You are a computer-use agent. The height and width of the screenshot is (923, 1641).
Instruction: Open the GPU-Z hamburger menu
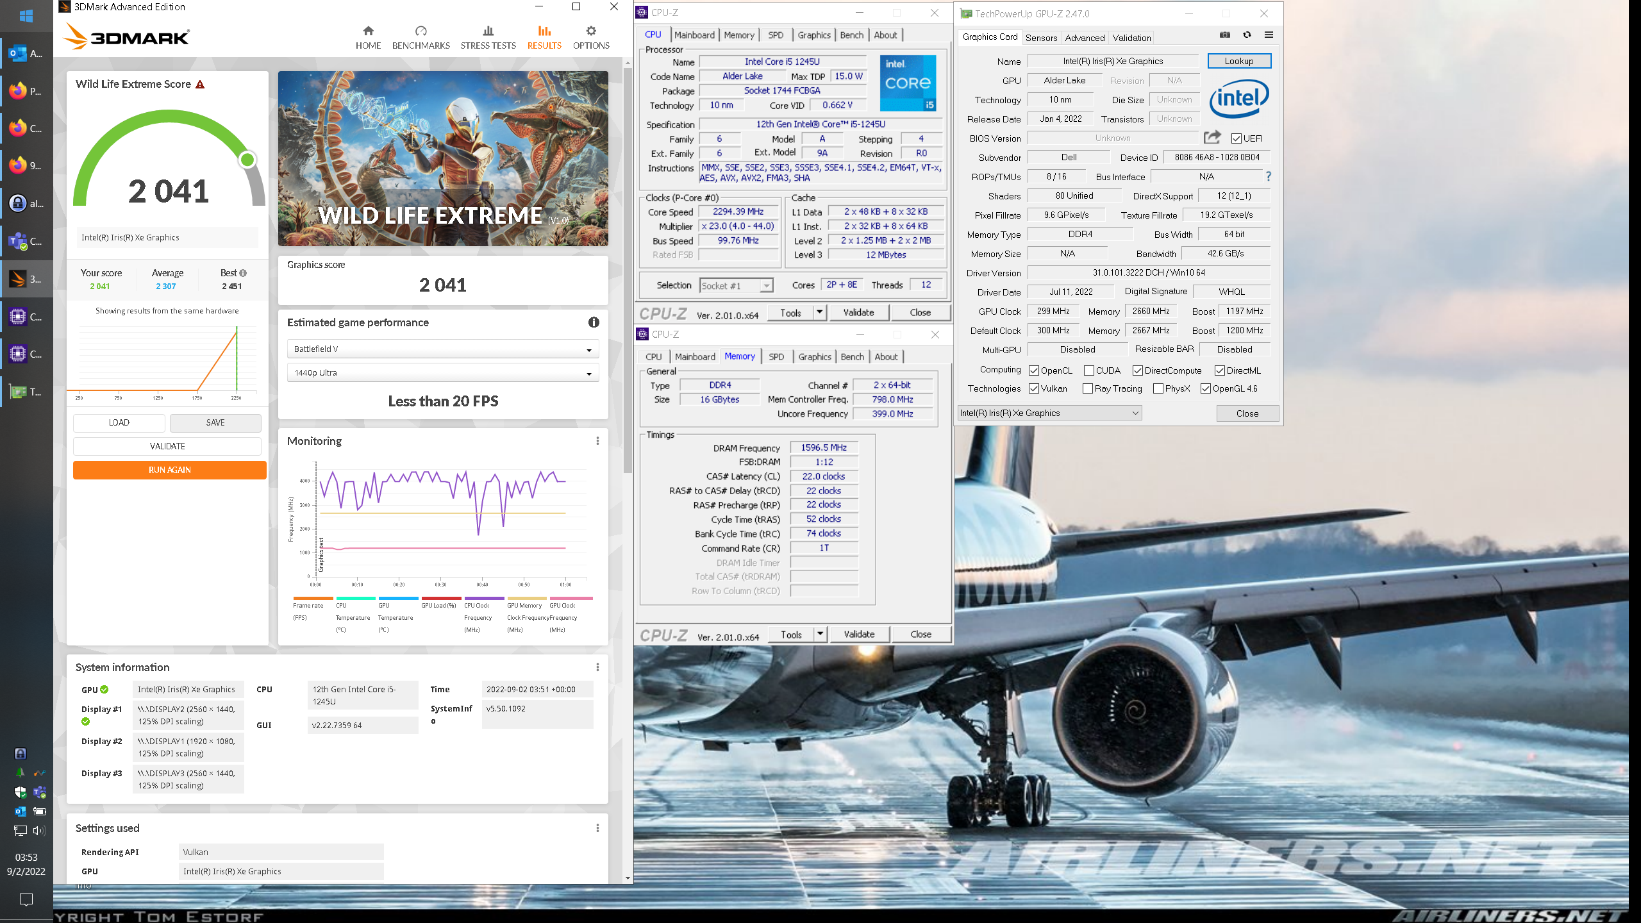1269,35
